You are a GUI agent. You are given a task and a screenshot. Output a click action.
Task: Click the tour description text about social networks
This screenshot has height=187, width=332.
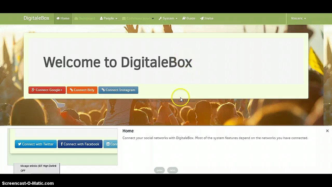[215, 138]
